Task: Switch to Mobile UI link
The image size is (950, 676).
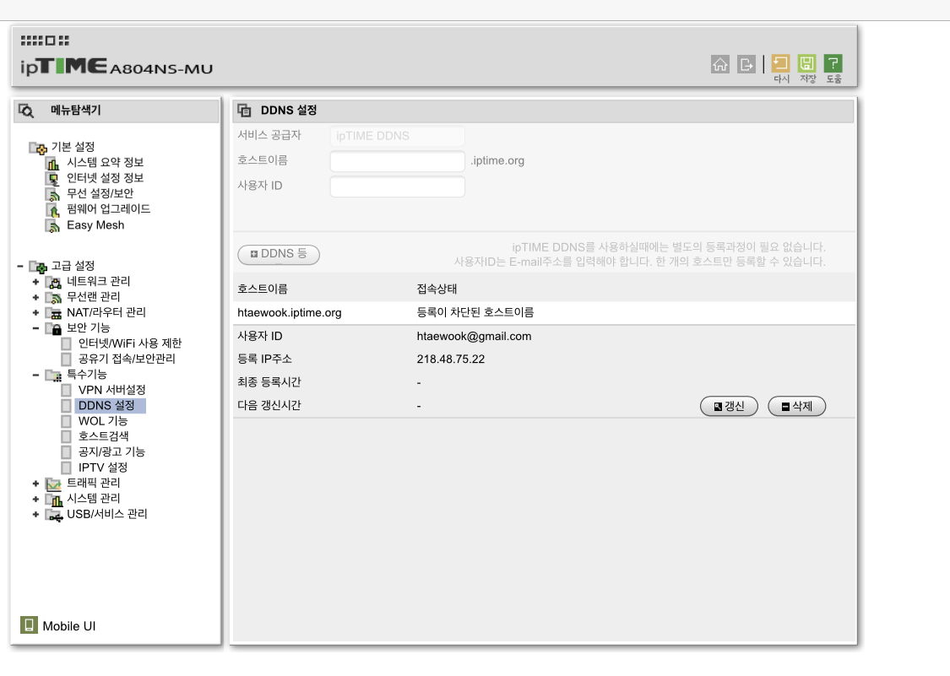Action: pos(69,626)
